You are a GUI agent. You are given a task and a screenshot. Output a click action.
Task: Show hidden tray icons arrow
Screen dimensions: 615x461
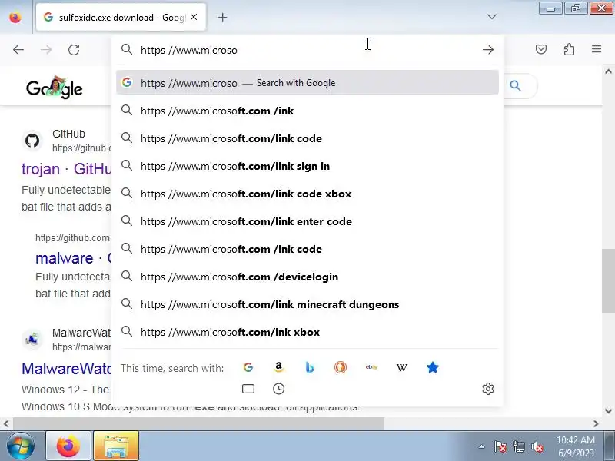tap(481, 446)
